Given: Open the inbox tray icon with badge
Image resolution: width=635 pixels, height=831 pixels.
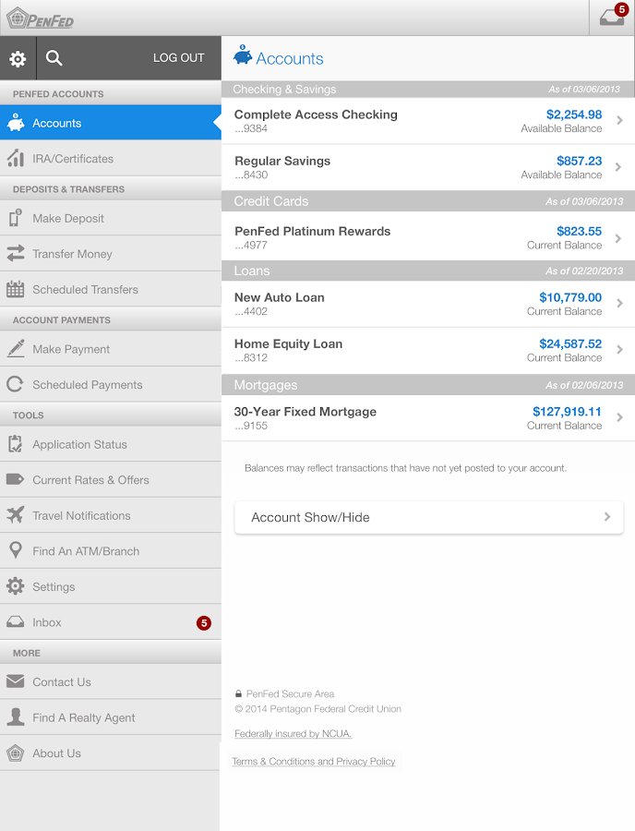Looking at the screenshot, I should [x=612, y=18].
